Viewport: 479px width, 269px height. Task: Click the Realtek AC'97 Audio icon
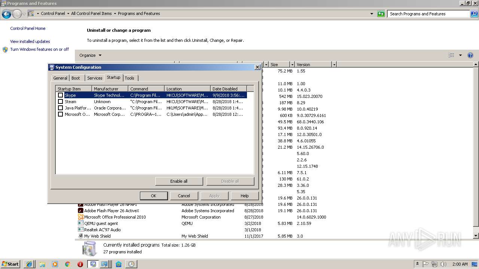(x=80, y=230)
